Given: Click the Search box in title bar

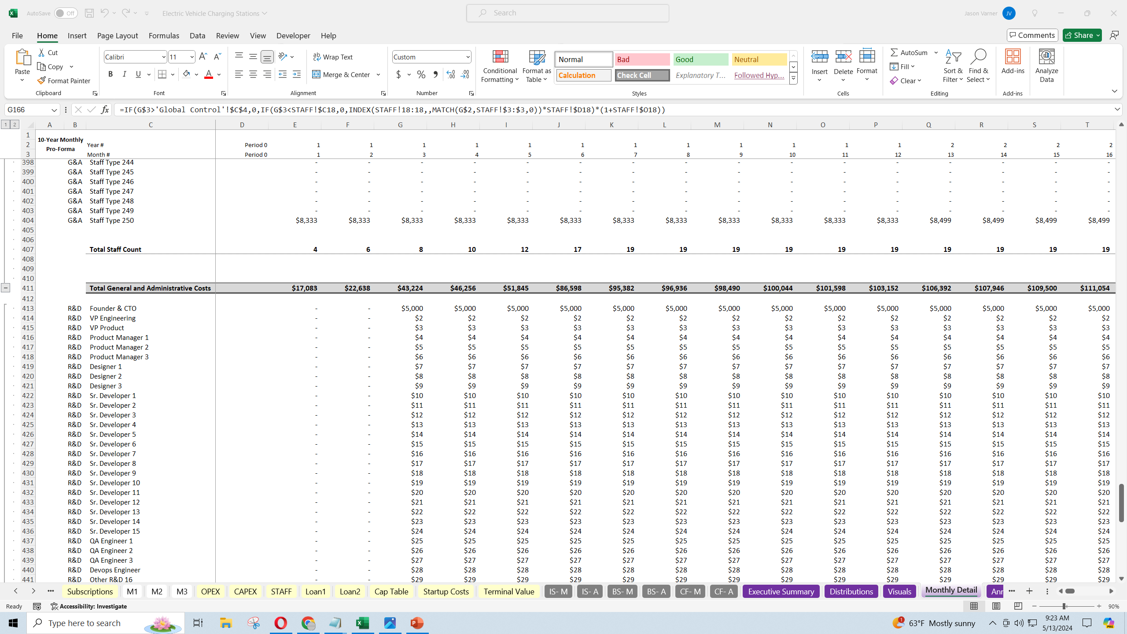Looking at the screenshot, I should 567,13.
